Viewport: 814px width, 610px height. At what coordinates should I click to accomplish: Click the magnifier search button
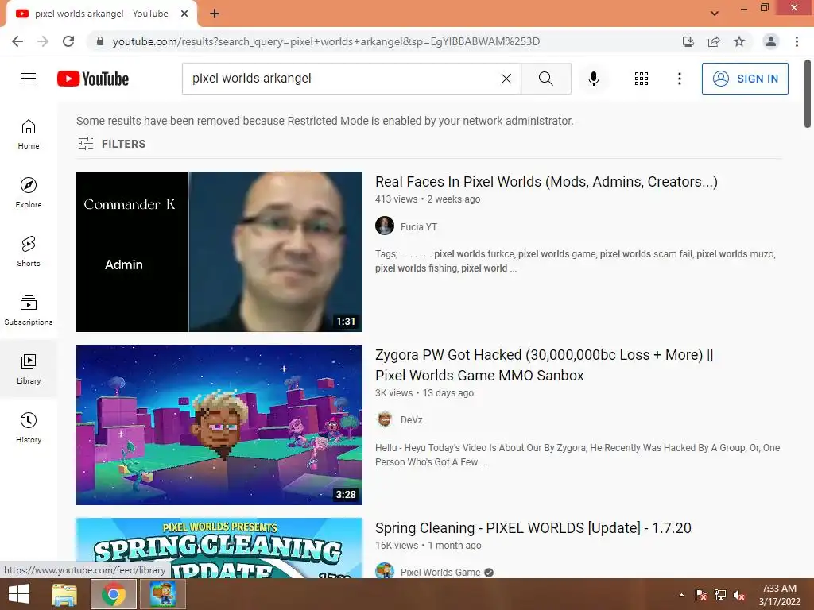pyautogui.click(x=545, y=79)
